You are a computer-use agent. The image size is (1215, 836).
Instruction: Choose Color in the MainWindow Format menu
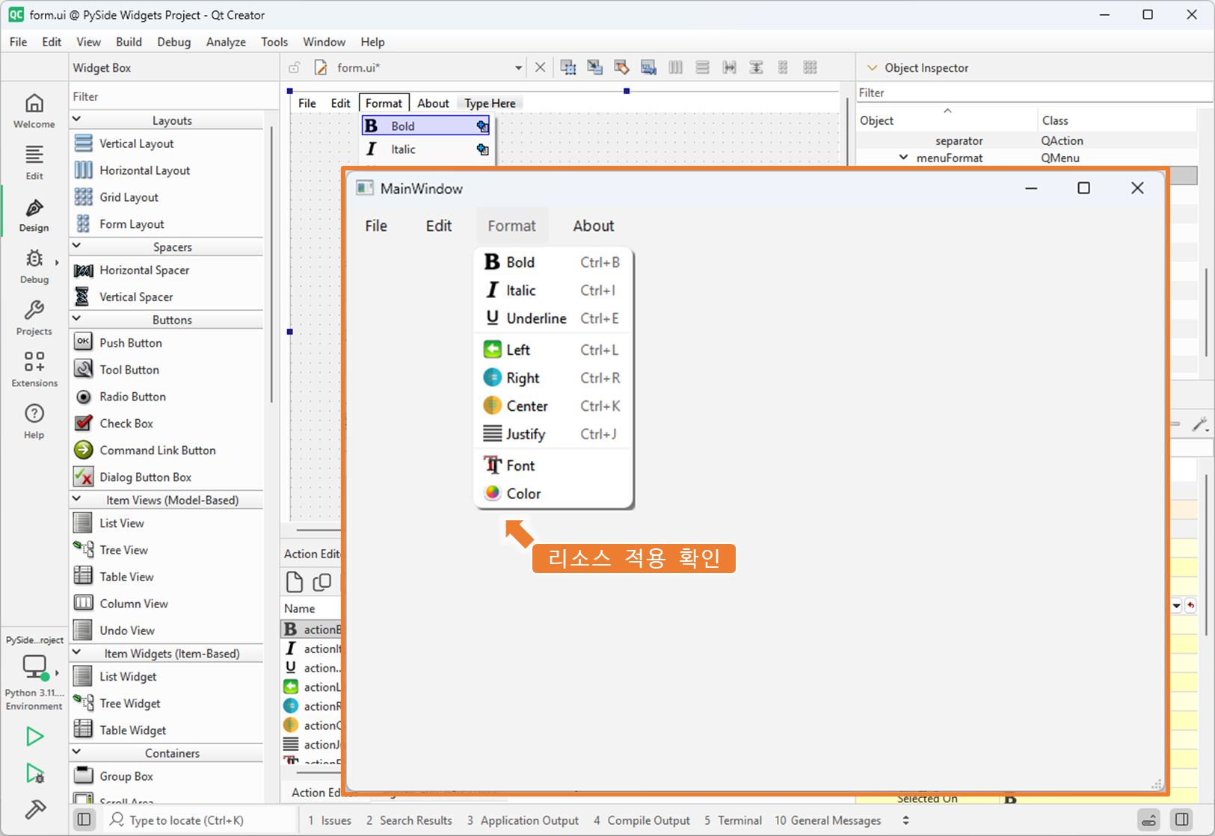click(553, 493)
